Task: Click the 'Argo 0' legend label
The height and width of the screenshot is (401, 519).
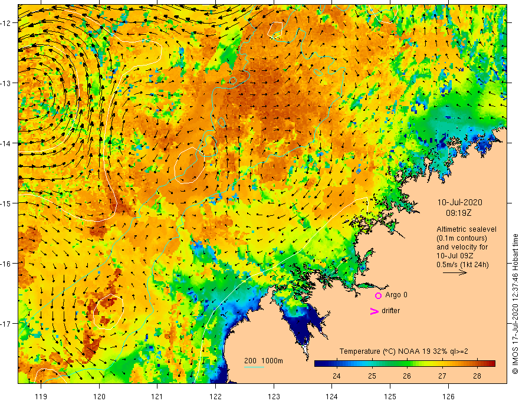Action: [x=396, y=295]
